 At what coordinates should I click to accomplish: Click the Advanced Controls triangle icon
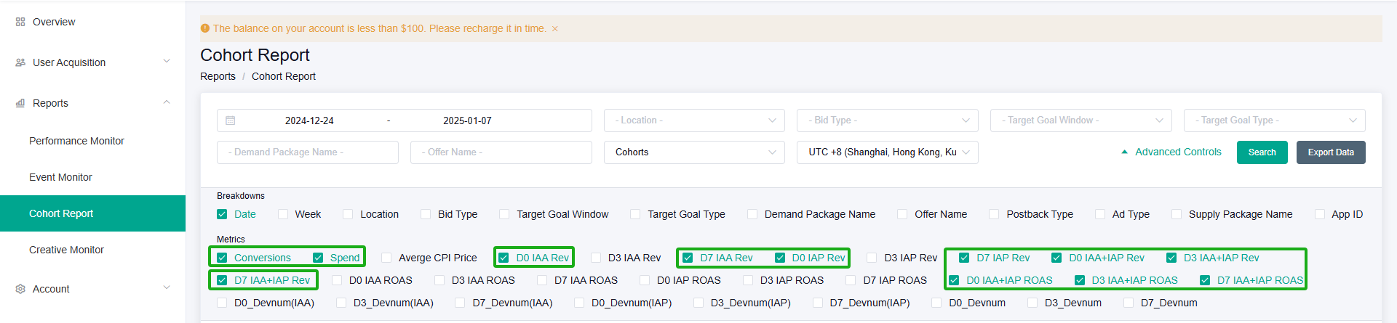point(1124,152)
